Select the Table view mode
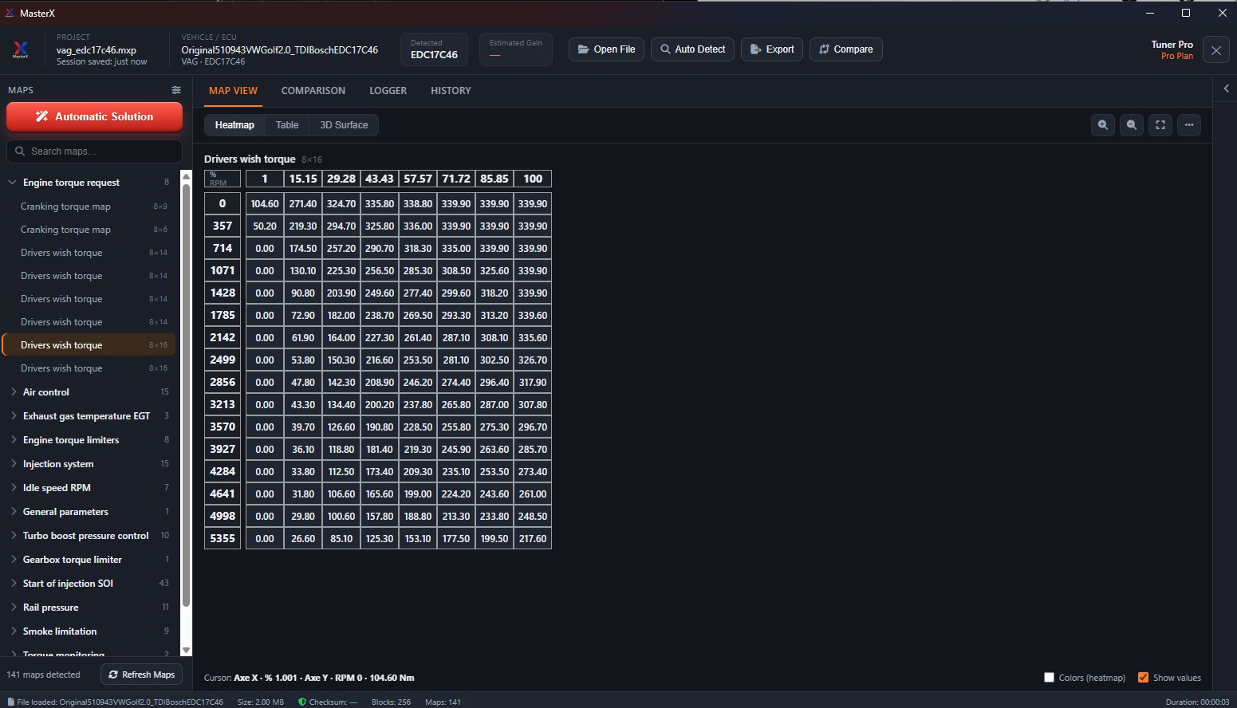The height and width of the screenshot is (708, 1237). (287, 125)
